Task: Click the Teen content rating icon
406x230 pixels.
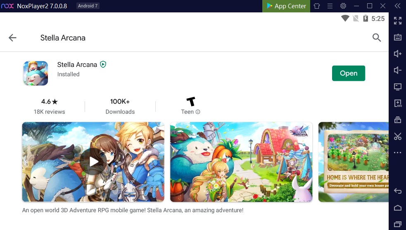Action: tap(191, 102)
